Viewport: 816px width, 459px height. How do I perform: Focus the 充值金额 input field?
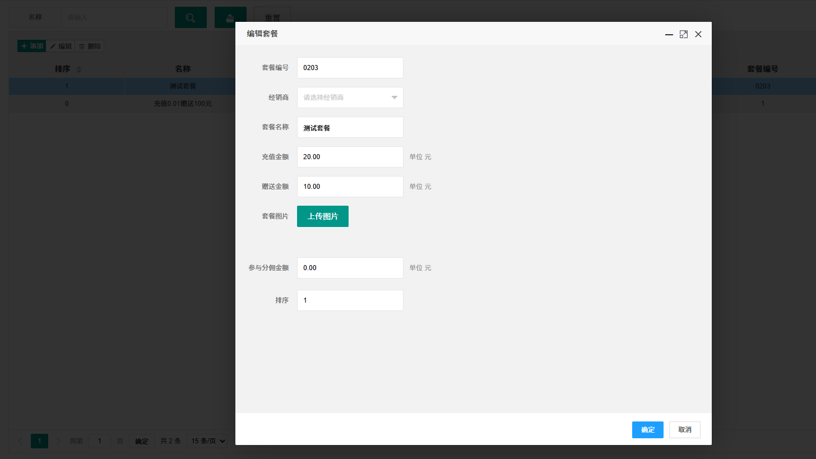(350, 157)
